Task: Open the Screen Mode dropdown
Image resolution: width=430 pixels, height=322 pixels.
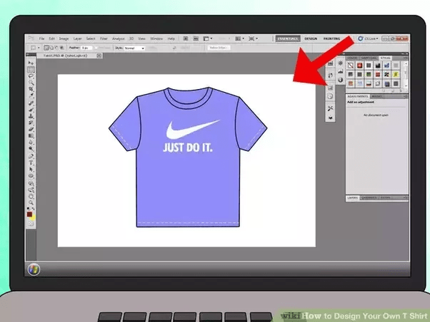Action: [253, 38]
